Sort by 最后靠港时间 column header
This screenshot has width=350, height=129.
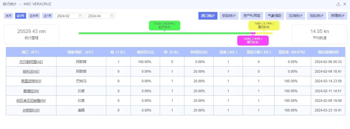point(328,52)
